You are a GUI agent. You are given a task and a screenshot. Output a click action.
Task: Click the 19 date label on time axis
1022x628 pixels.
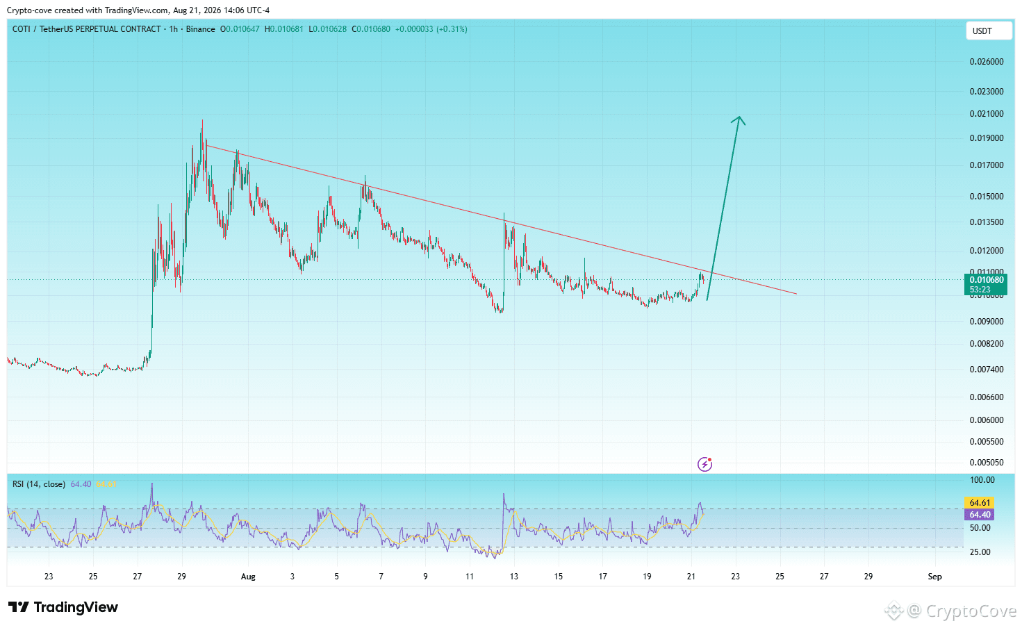click(648, 577)
